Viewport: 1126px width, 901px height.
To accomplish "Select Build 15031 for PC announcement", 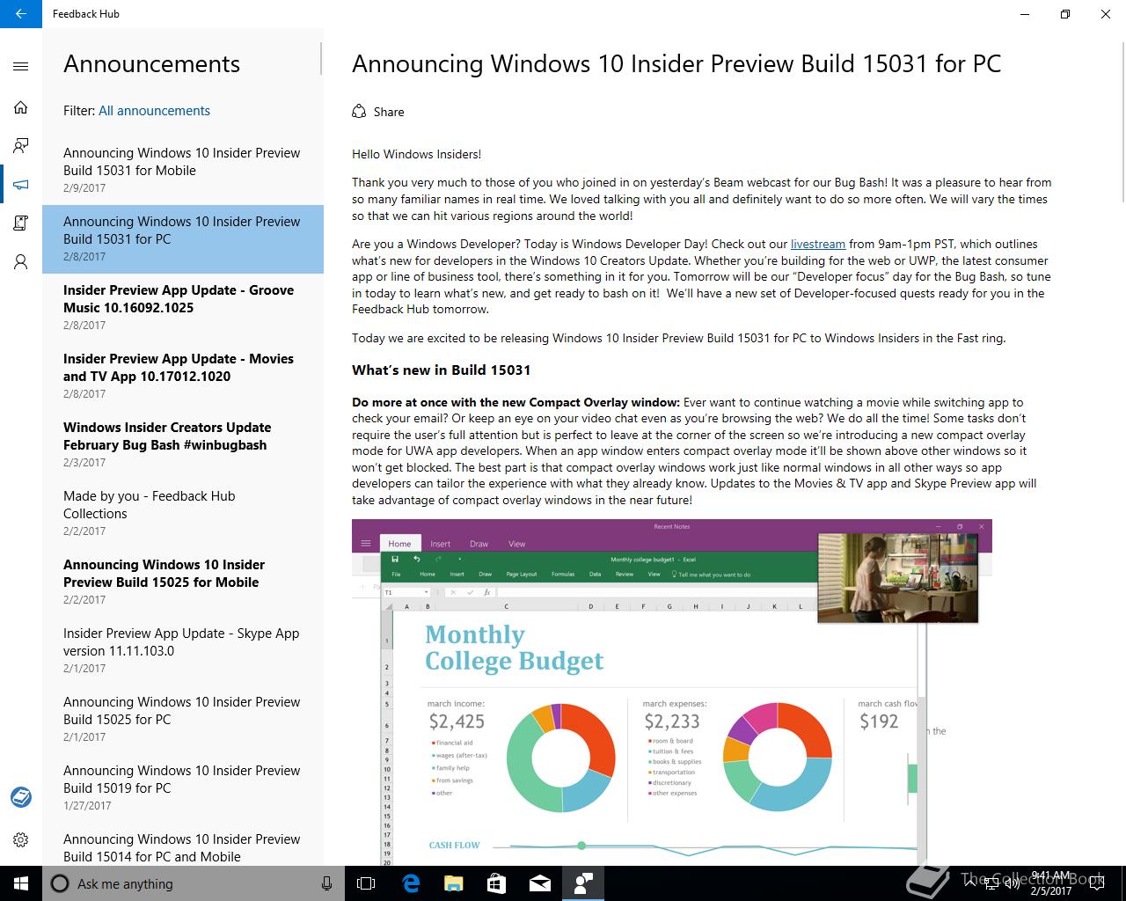I will [183, 239].
